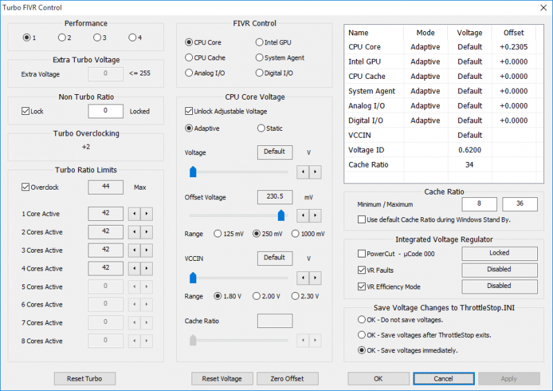Click the Voltage ID value 0.6200
Viewport: 553px width, 391px height.
(x=470, y=149)
